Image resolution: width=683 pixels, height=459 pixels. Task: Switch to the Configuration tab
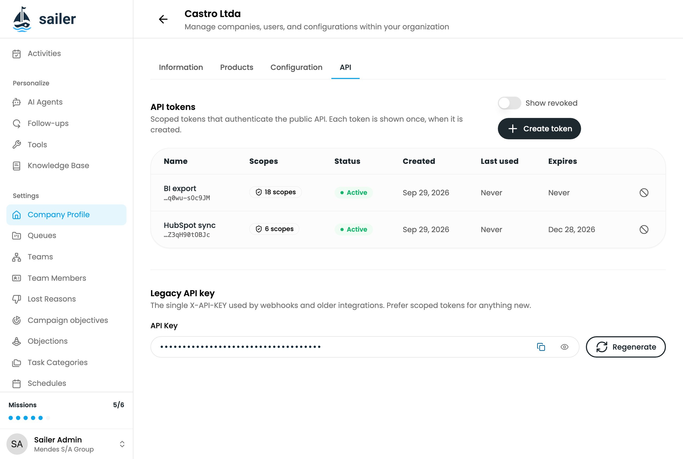296,67
